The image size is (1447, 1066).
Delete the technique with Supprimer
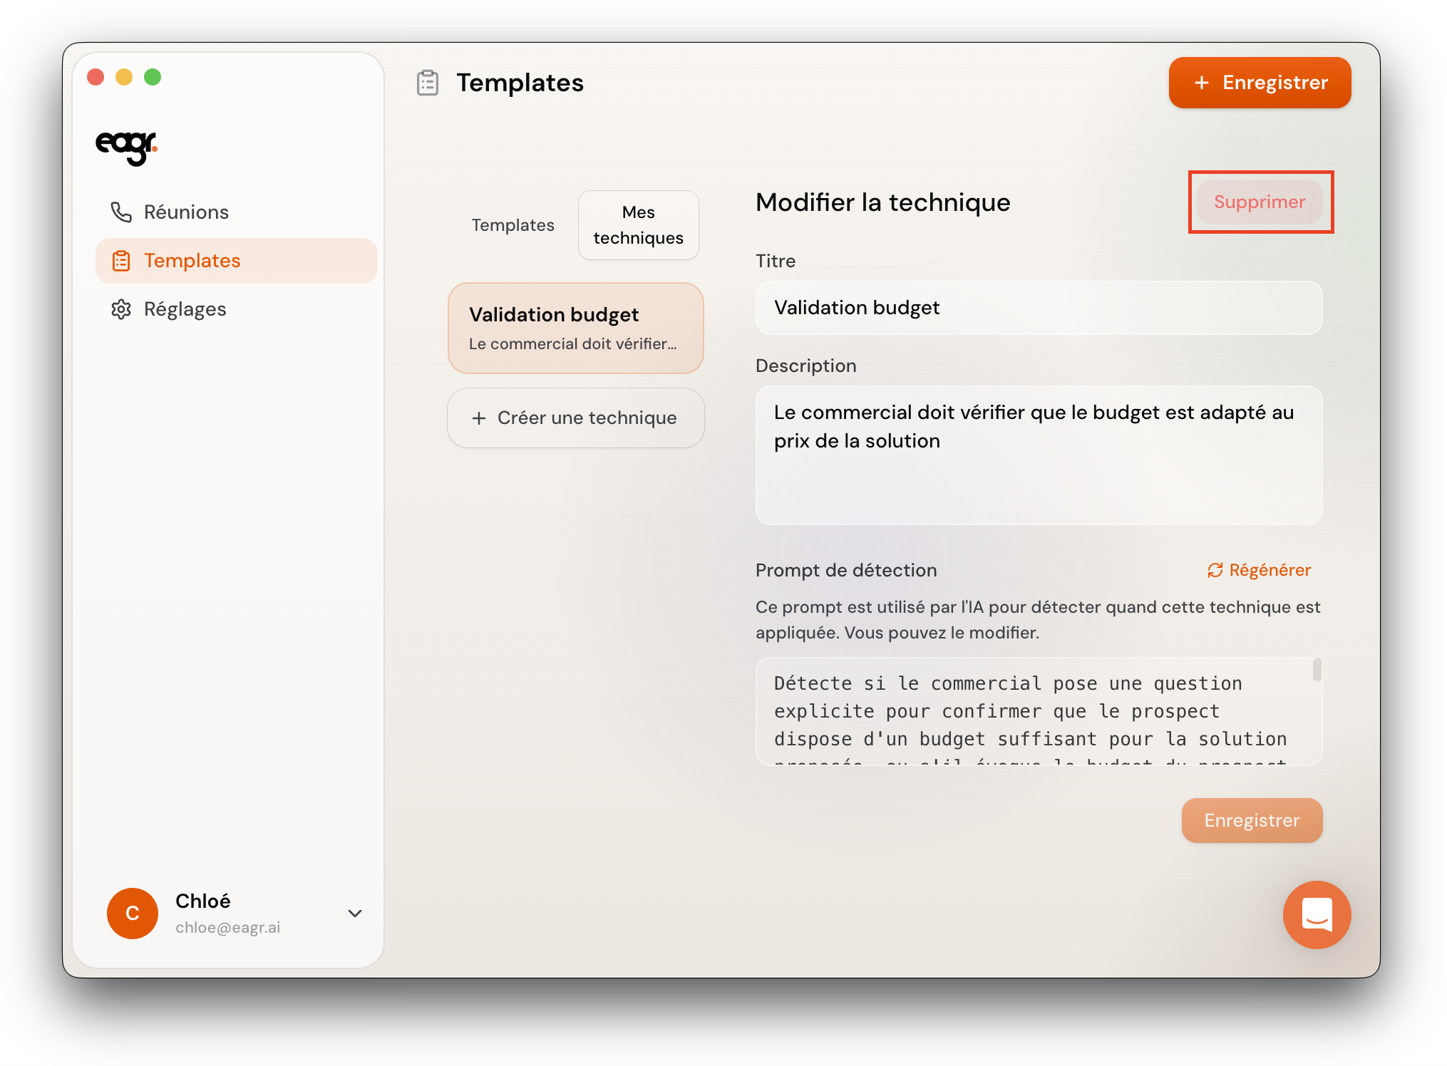click(1260, 202)
